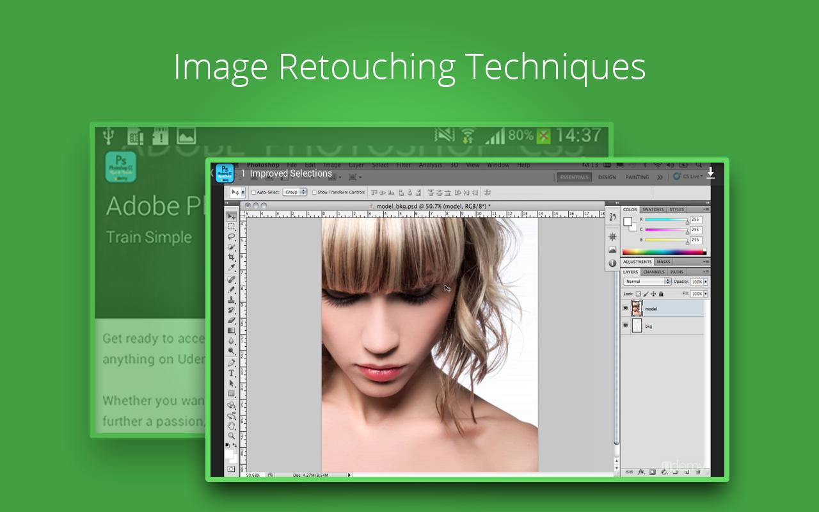Open the Color panel options menu
This screenshot has width=819, height=512.
(707, 209)
